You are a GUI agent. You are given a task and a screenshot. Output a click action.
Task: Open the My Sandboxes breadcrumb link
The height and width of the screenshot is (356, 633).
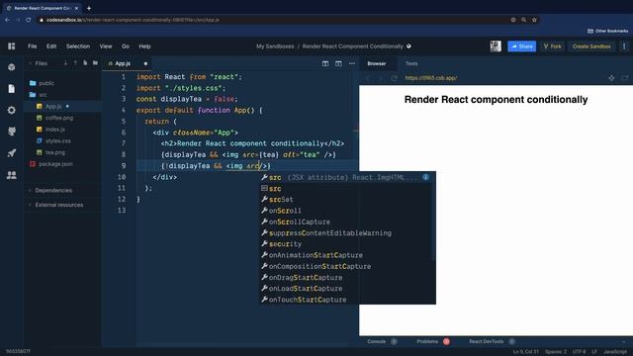tap(275, 46)
